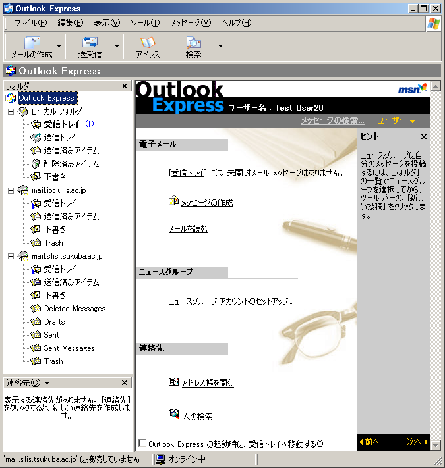Open the local 送信トレイ outbox icon
Screen dimensions: 445x468
coord(36,138)
